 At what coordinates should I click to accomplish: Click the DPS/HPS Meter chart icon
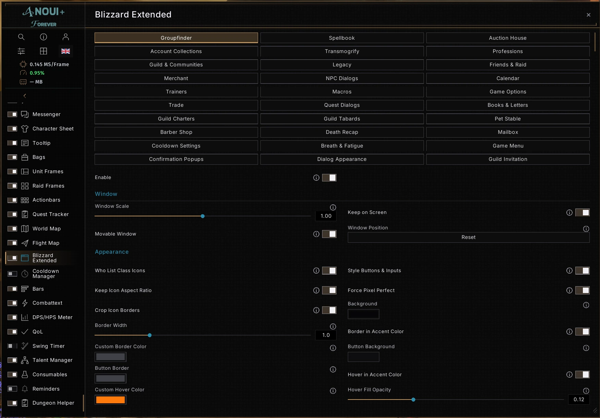coord(25,317)
